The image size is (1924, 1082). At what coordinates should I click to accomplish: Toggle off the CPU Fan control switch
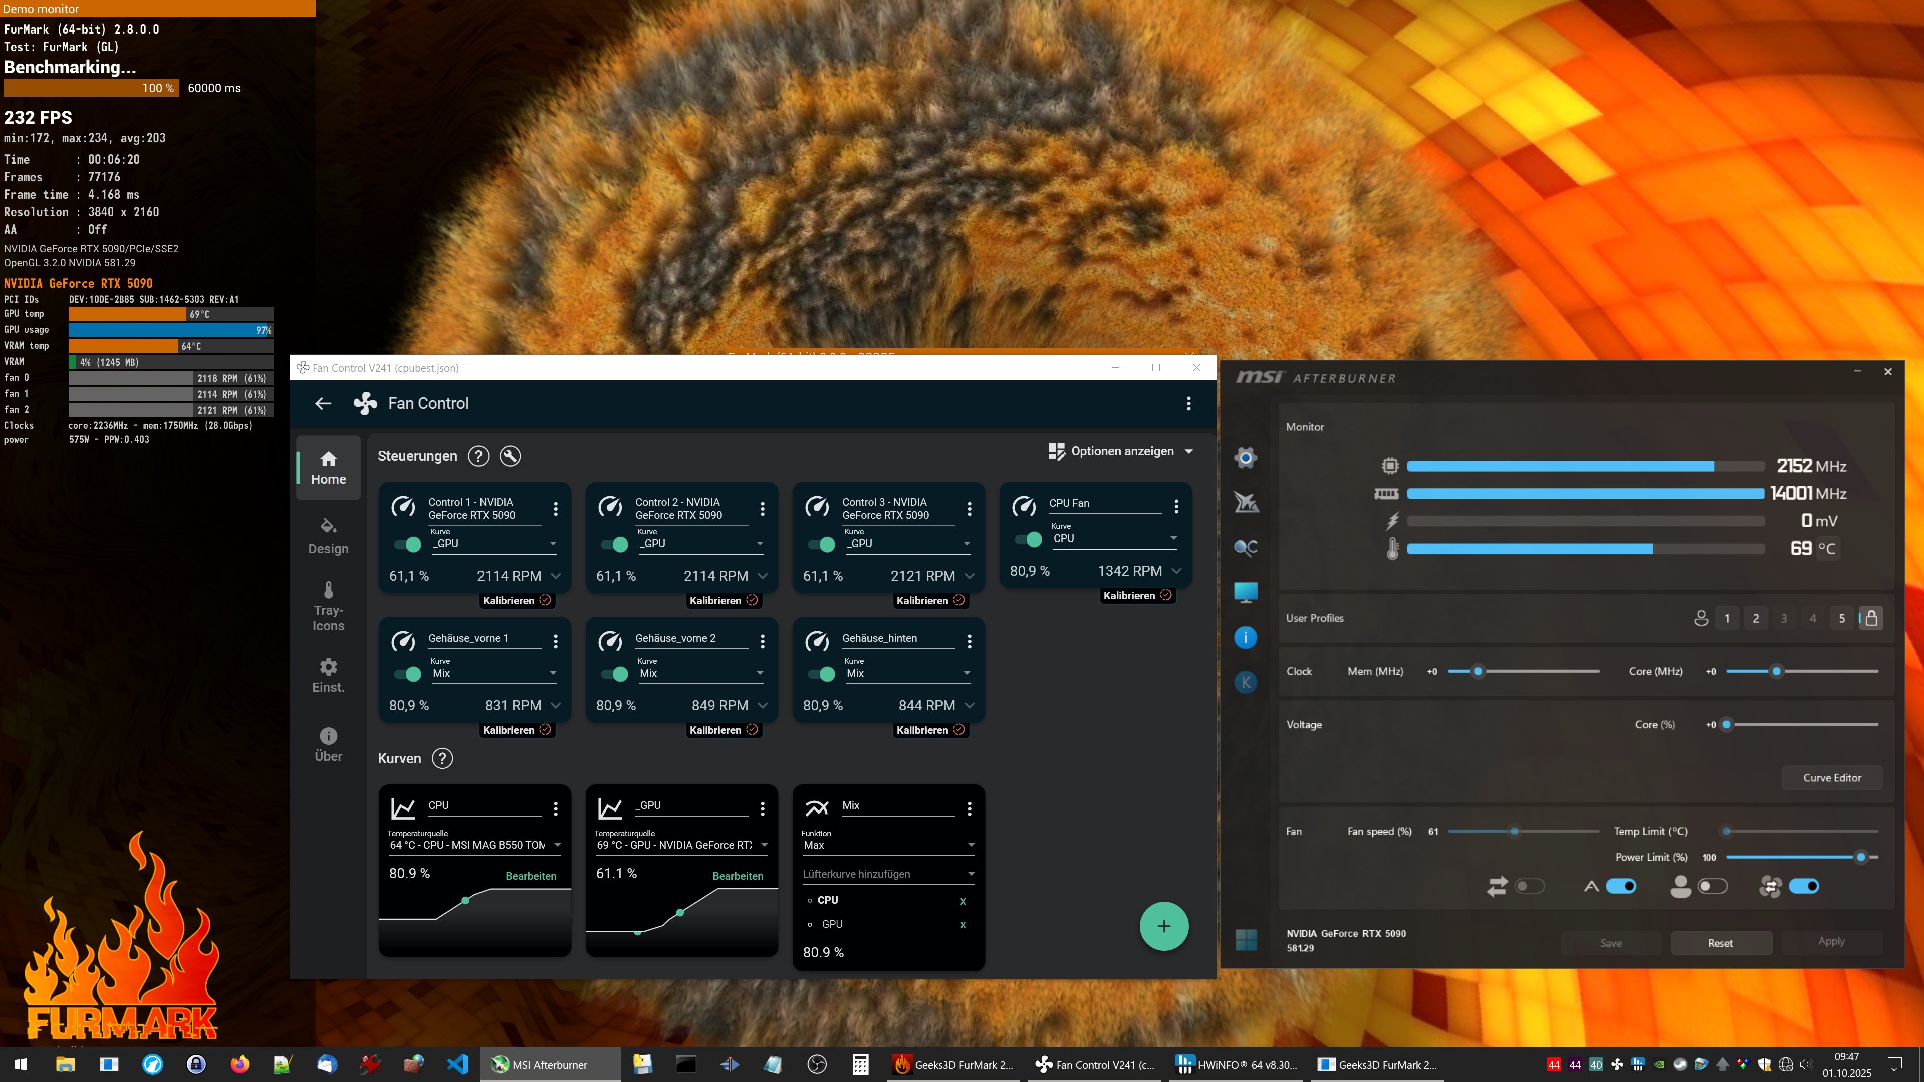[1029, 539]
